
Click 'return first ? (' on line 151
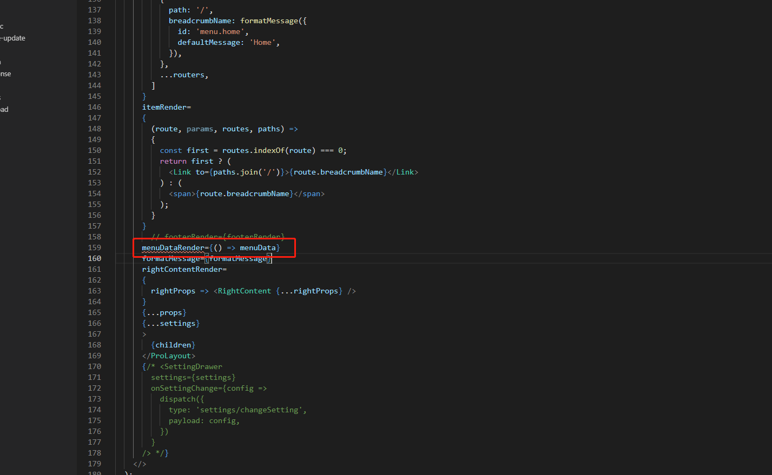pyautogui.click(x=195, y=161)
